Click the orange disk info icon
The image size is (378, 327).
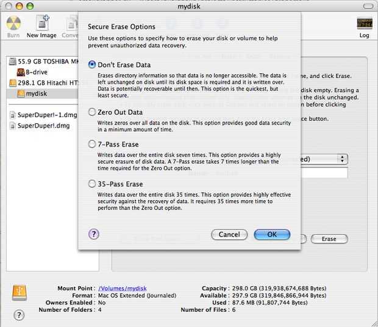19,294
